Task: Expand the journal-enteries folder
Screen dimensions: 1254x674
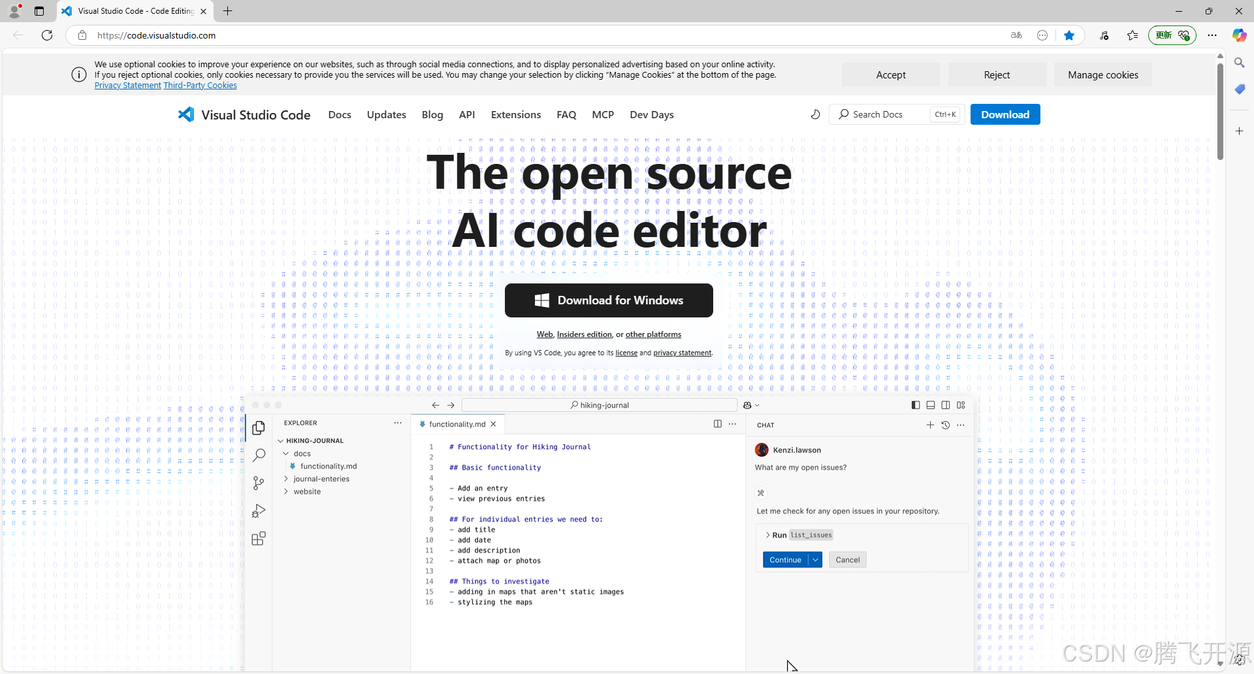Action: click(x=286, y=479)
